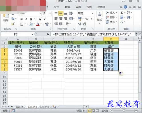Switch to Sheet1 tab
Screen dimensions: 142x113
coord(20,107)
